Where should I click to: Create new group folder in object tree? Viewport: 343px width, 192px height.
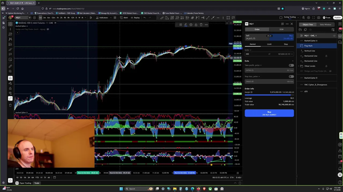(300, 30)
